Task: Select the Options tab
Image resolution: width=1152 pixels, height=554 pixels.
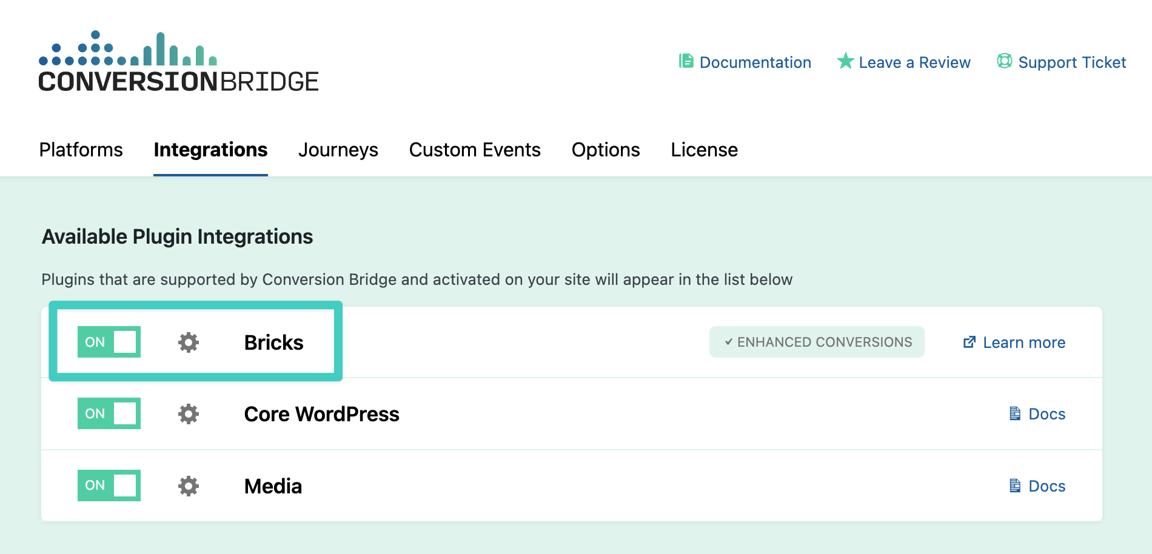Action: point(606,150)
